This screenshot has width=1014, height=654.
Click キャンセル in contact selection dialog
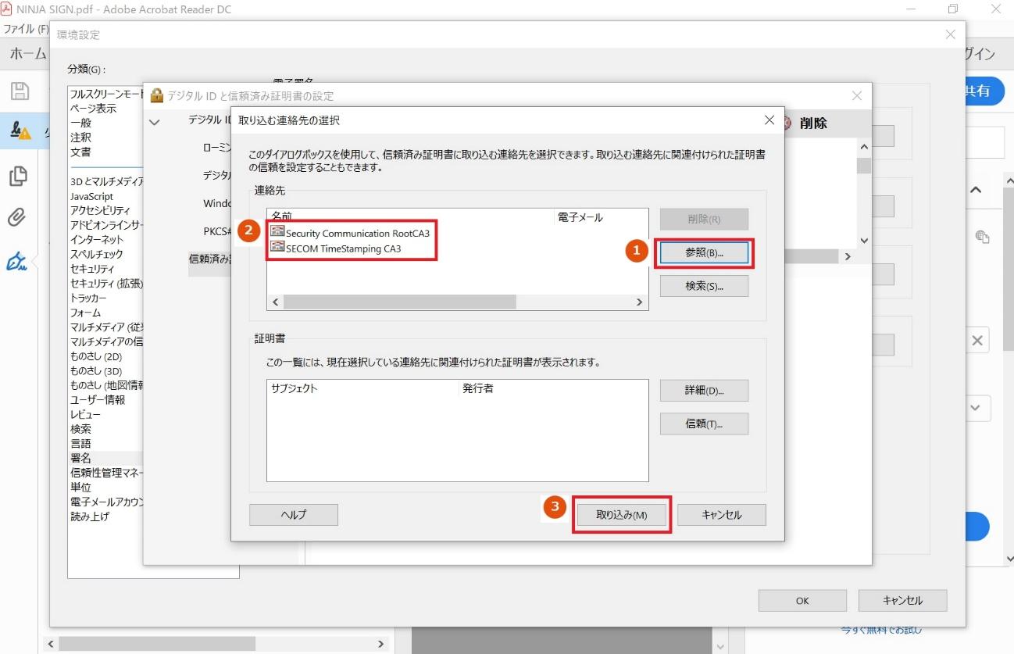pyautogui.click(x=722, y=515)
